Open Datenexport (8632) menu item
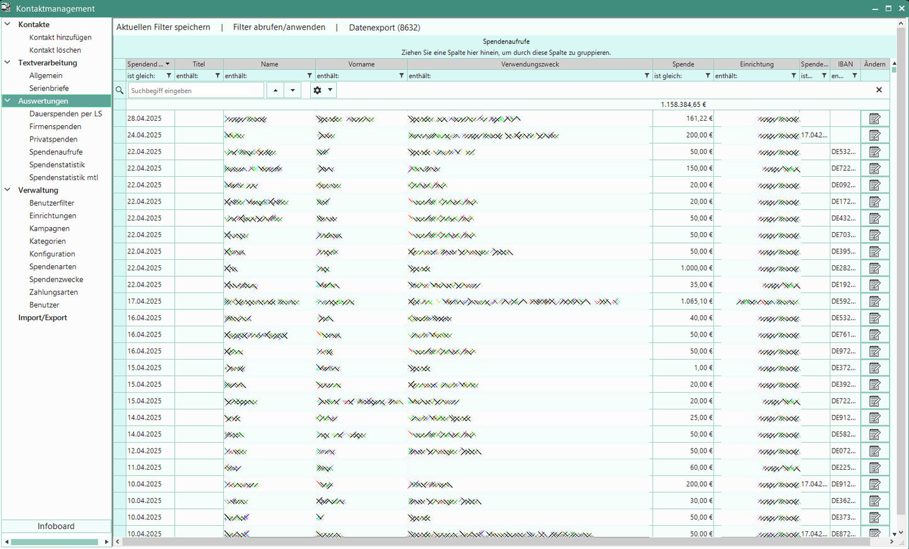Viewport: 909px width, 549px height. (384, 28)
